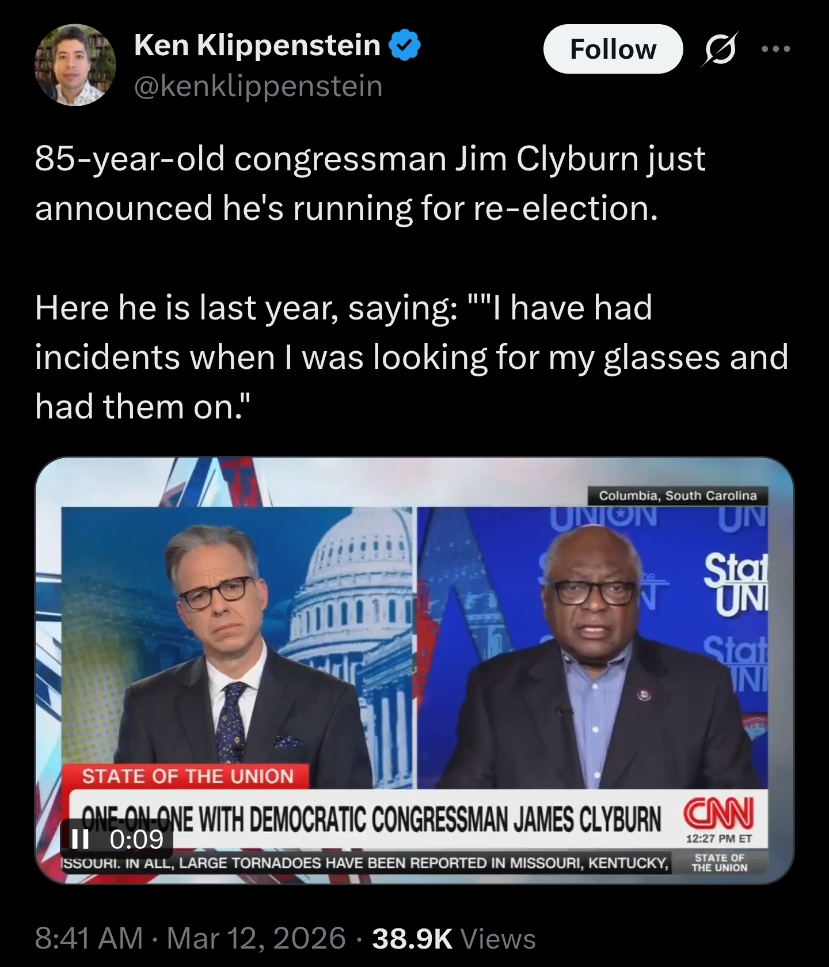Viewport: 829px width, 967px height.
Task: Follow Ken Klippenstein's account
Action: coord(613,49)
